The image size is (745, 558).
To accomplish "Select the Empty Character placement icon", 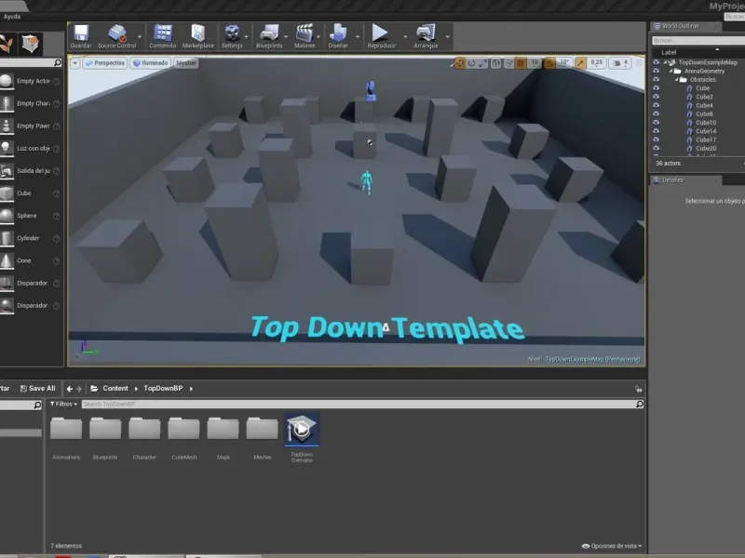I will pos(7,103).
